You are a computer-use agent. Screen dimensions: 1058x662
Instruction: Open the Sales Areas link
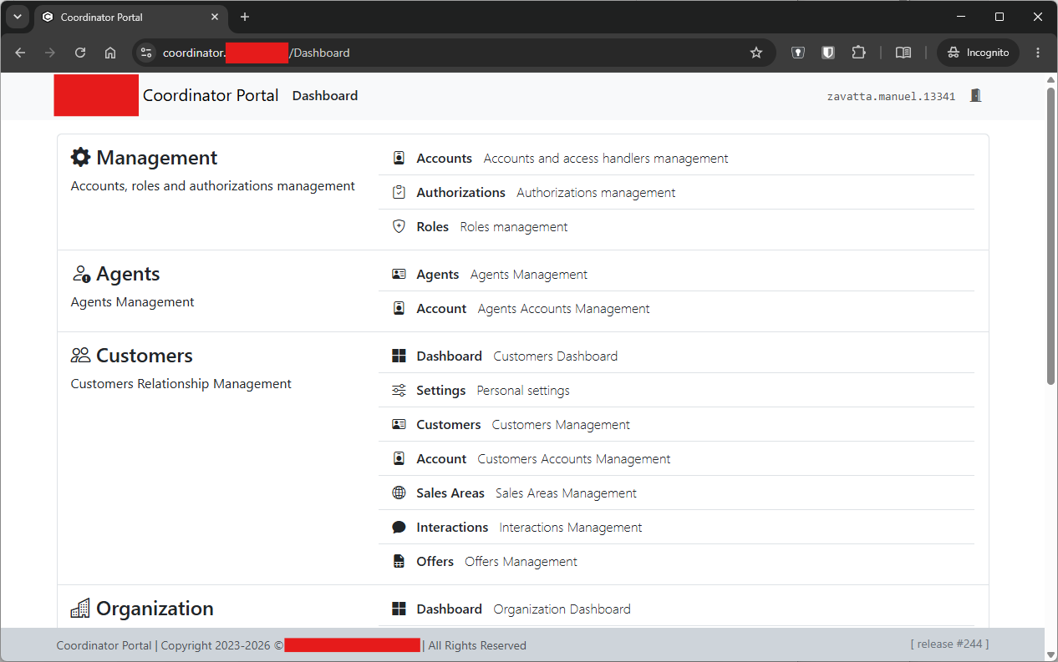pyautogui.click(x=450, y=493)
